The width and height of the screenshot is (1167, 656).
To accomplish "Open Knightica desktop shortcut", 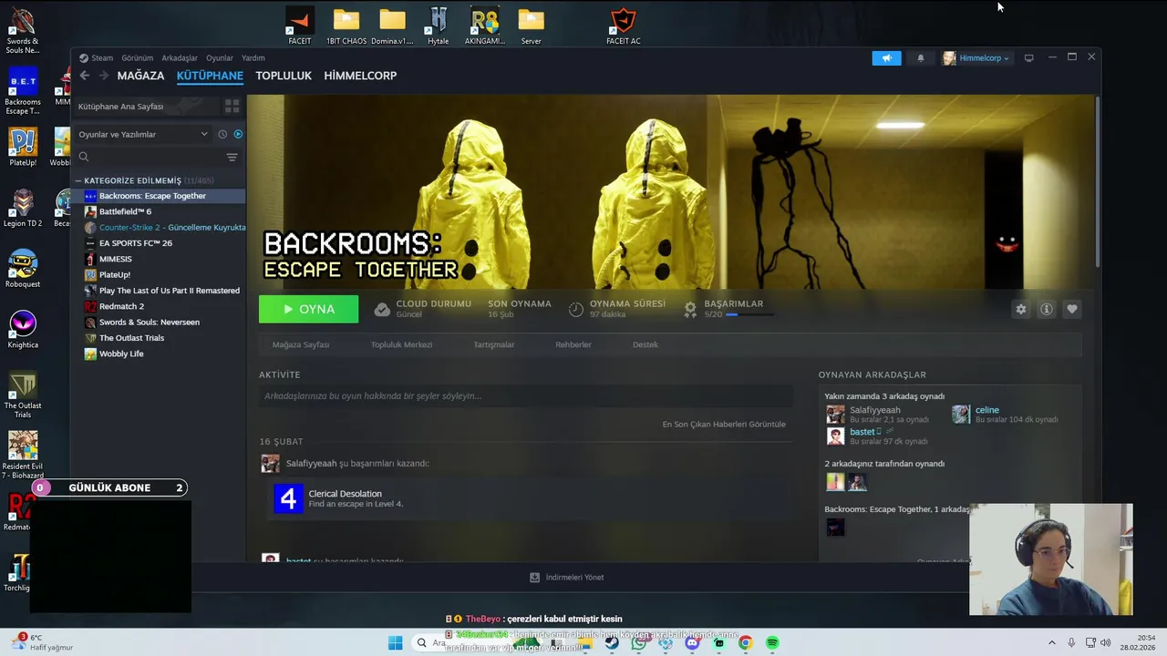I will 23,330.
